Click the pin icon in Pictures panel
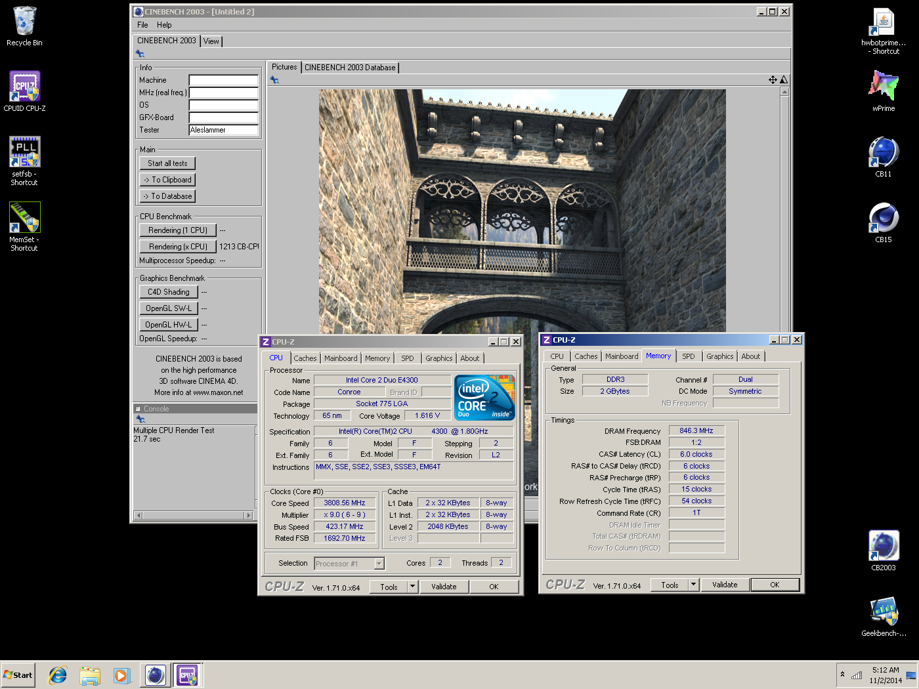Screen dimensions: 919x689 point(274,80)
